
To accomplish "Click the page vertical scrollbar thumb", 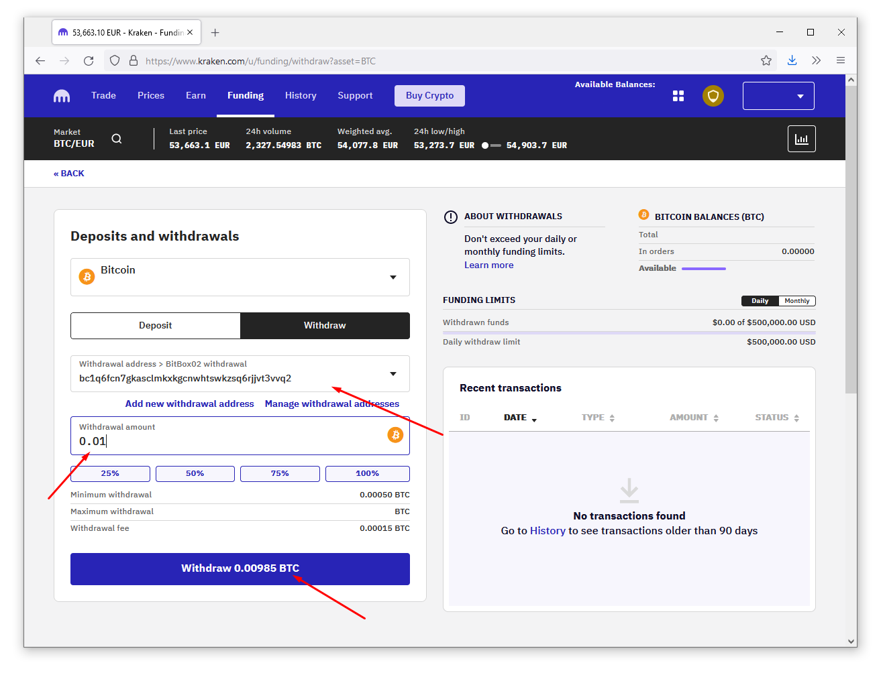I will (851, 239).
